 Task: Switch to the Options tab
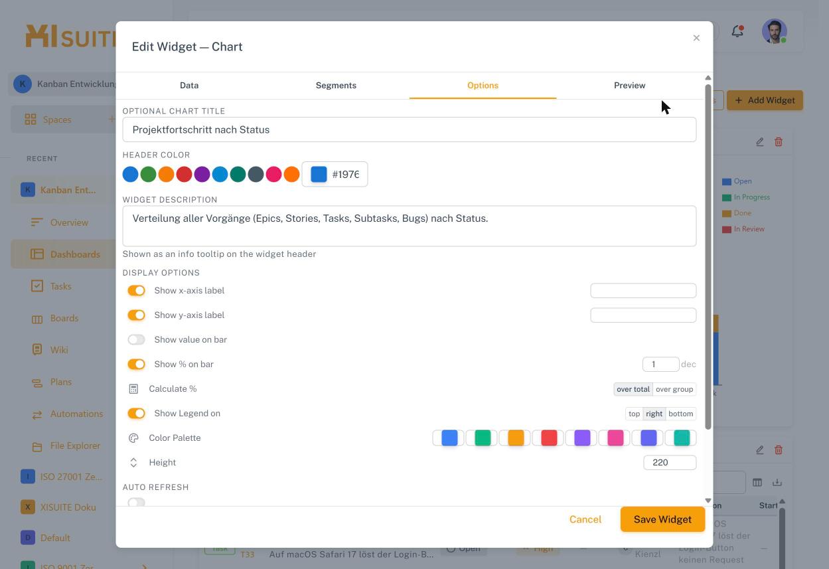click(483, 85)
